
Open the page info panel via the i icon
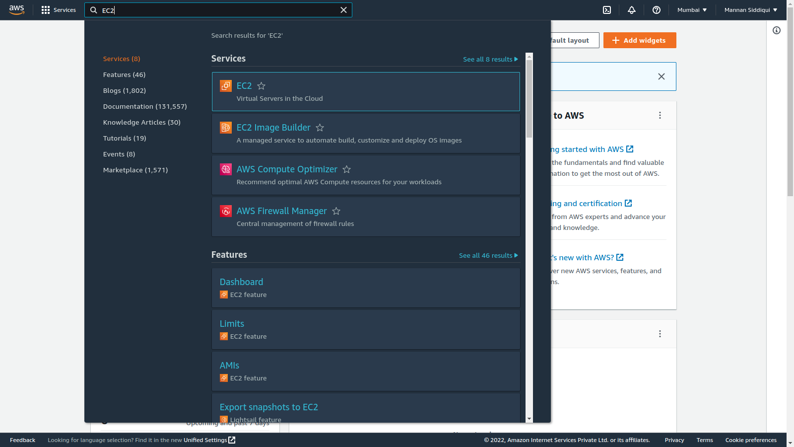click(x=777, y=30)
